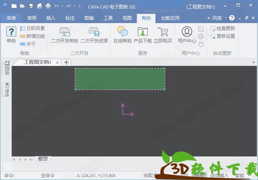Image resolution: width=258 pixels, height=180 pixels.
Task: Go to first layout tab arrow
Action: [14, 159]
